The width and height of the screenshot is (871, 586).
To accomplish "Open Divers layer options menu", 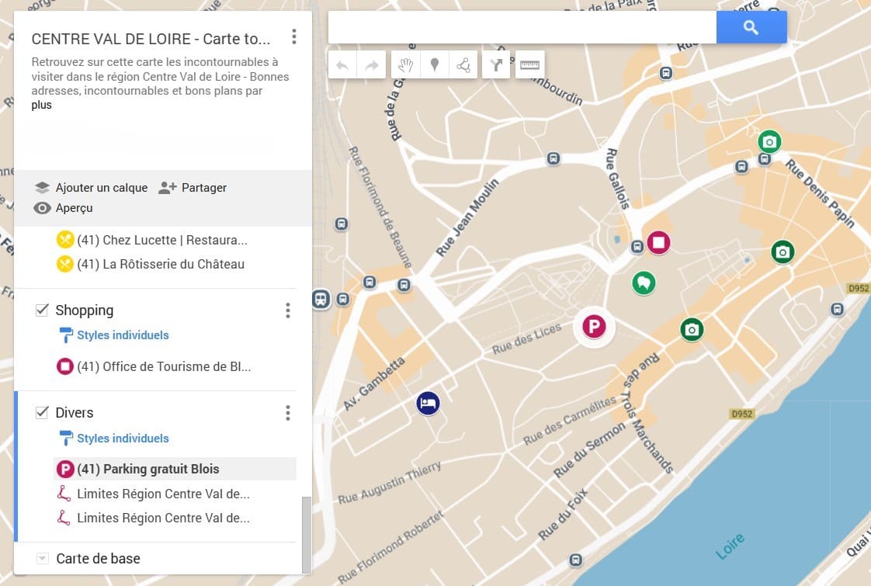I will point(288,413).
